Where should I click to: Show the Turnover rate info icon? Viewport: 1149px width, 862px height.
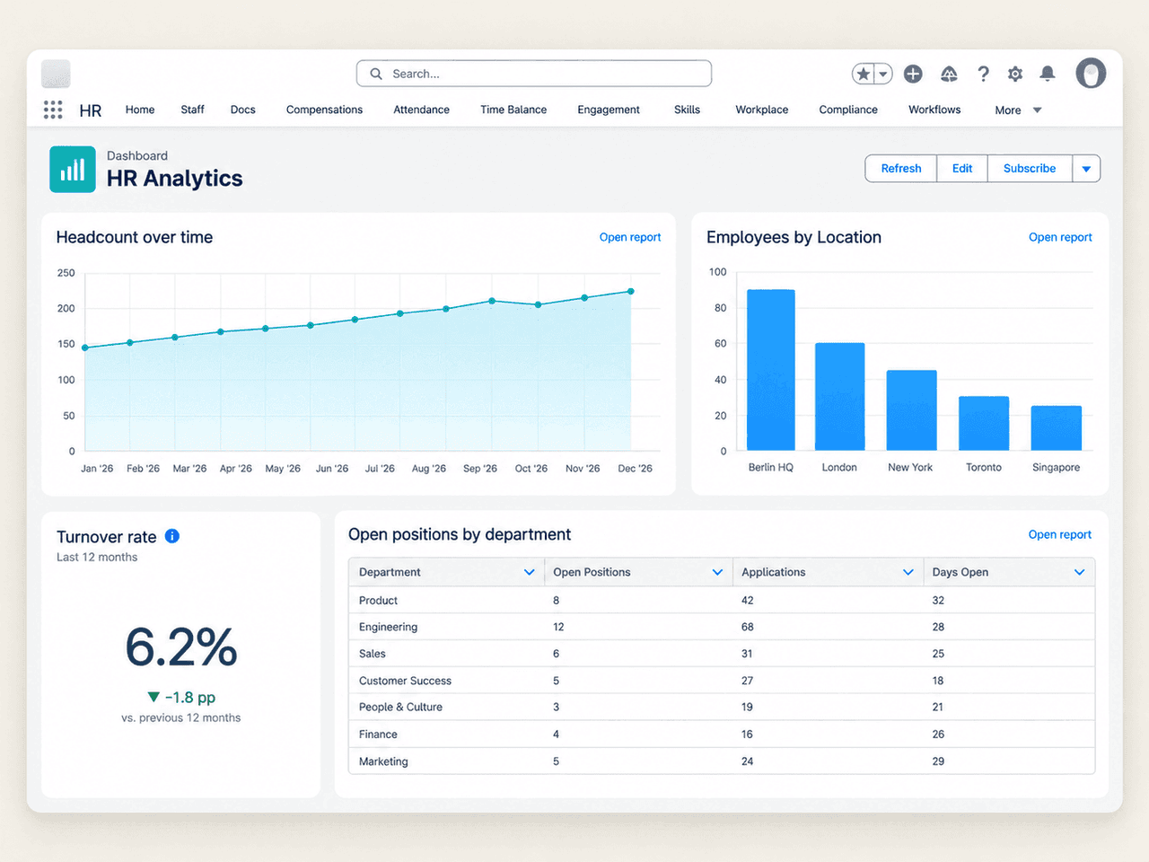point(172,536)
